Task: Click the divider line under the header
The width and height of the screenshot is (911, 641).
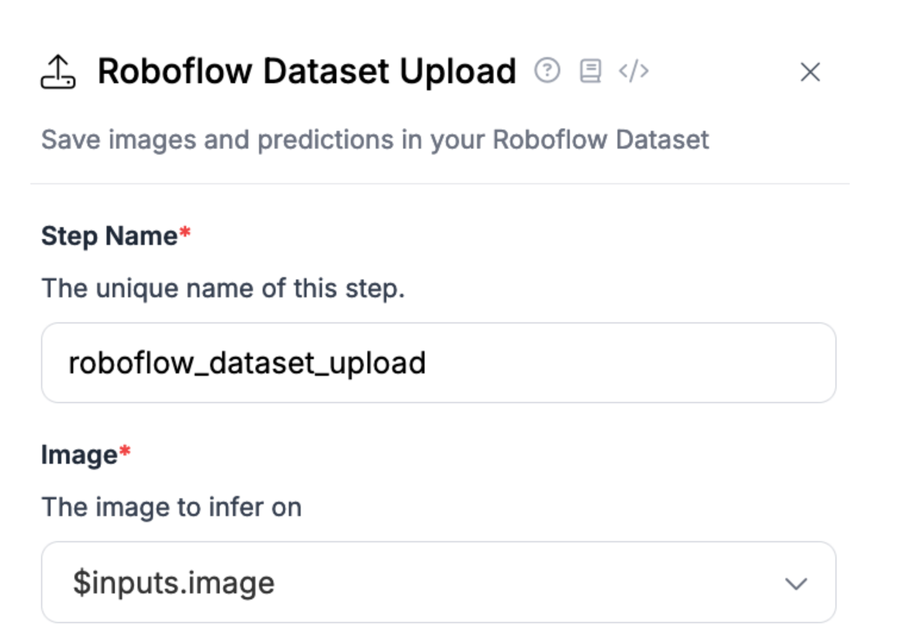Action: [x=439, y=184]
